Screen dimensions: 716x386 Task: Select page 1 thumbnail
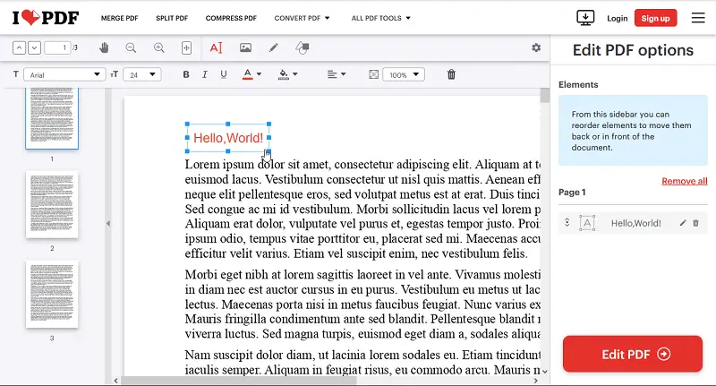click(x=52, y=117)
